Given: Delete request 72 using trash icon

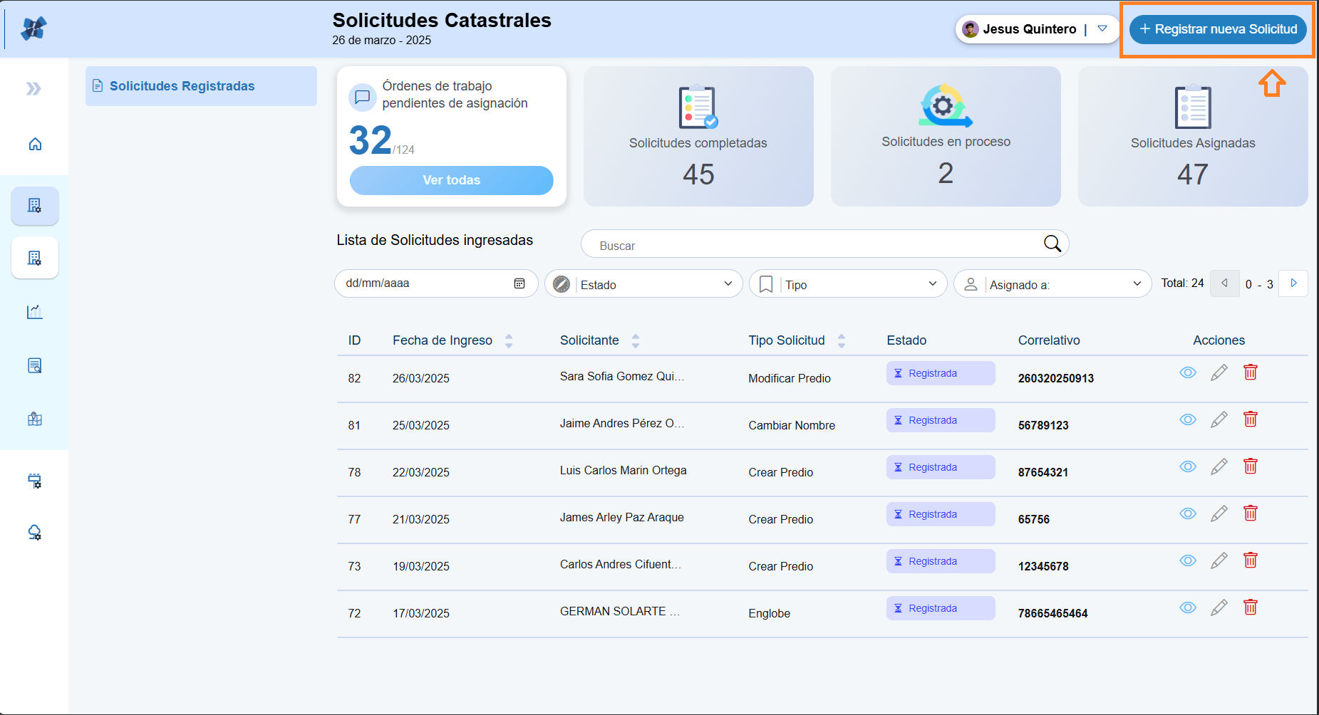Looking at the screenshot, I should 1250,607.
